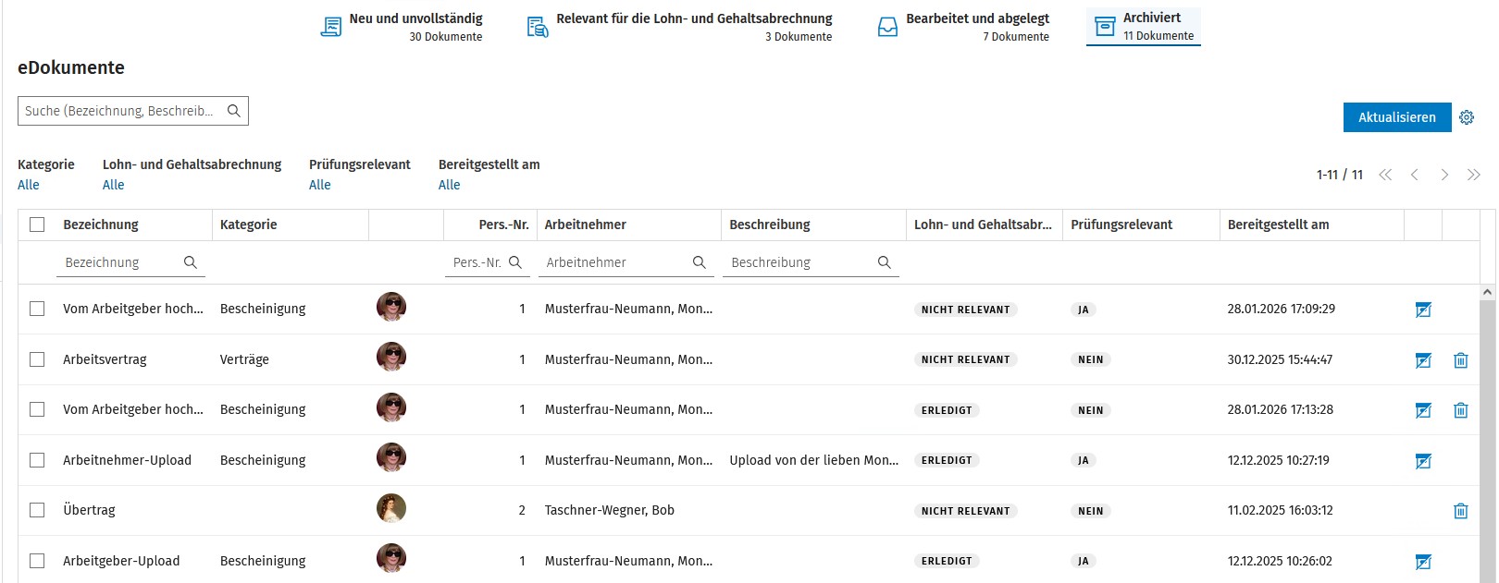Click the search icon in Bezeichnung filter

[x=191, y=262]
